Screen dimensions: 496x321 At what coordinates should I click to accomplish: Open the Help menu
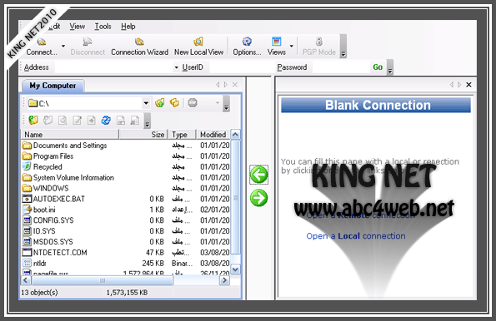[x=128, y=27]
